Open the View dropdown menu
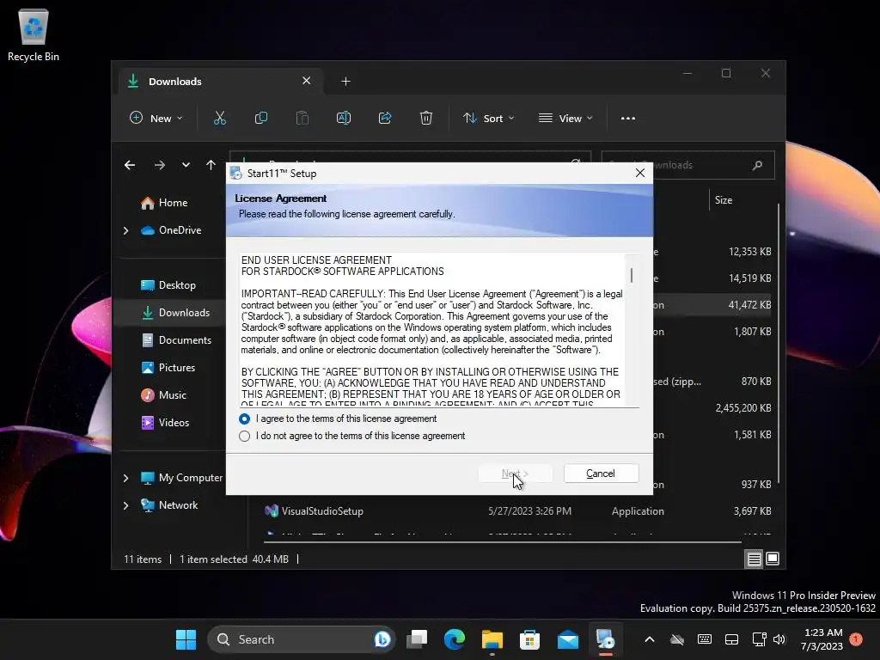 565,119
